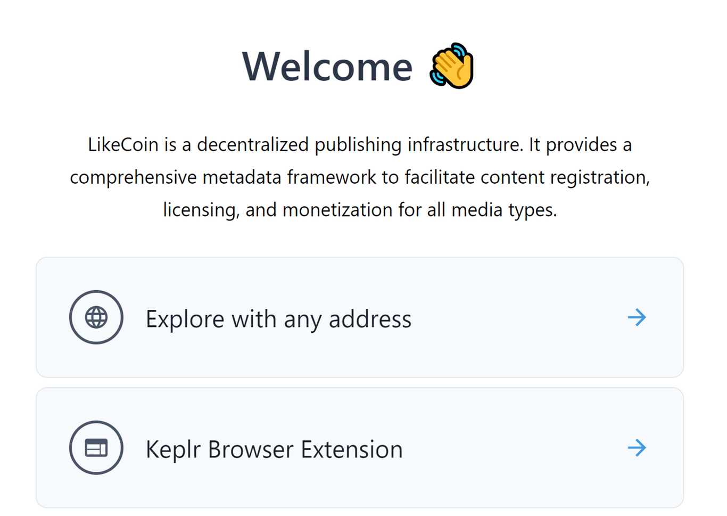Screen dimensions: 727x516
Task: Follow the right arrow next to Keplr Browser Extension
Action: [637, 448]
